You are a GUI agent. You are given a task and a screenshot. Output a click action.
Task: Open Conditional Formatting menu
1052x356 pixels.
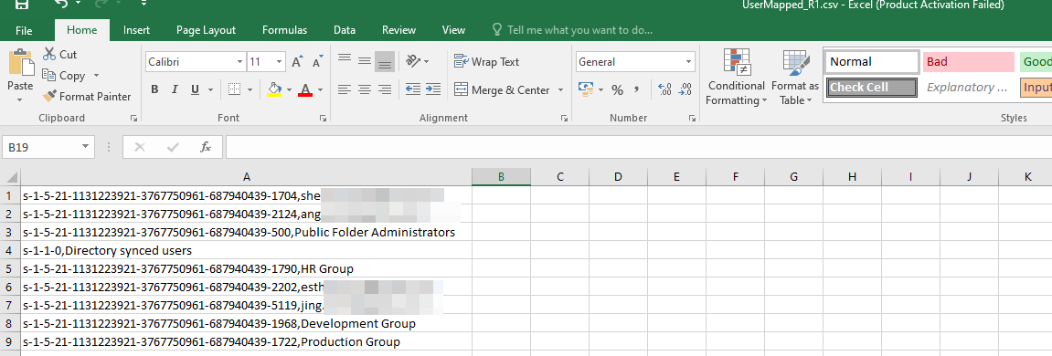point(737,77)
